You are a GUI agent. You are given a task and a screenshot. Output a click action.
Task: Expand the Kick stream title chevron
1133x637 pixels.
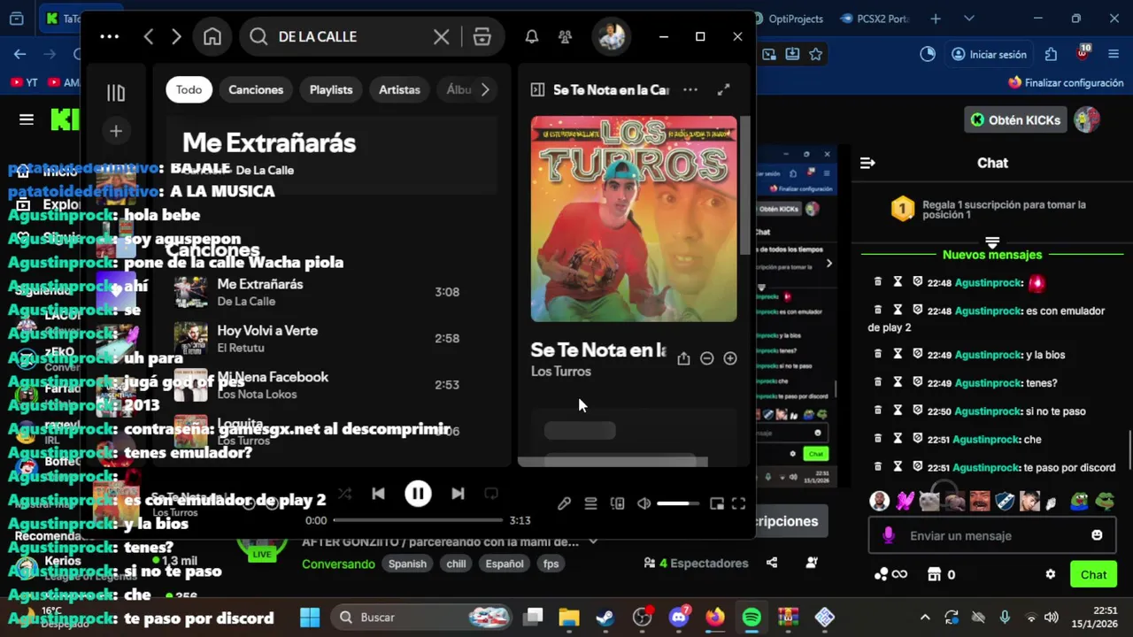(x=593, y=541)
